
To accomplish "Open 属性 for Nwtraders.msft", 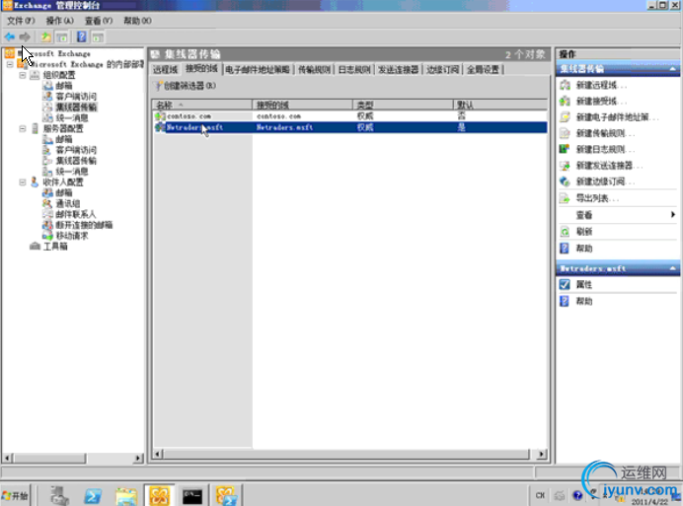I will coord(583,285).
